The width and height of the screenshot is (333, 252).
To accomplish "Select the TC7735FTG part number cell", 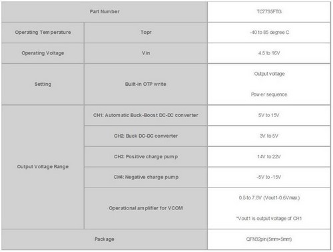I will (x=269, y=12).
